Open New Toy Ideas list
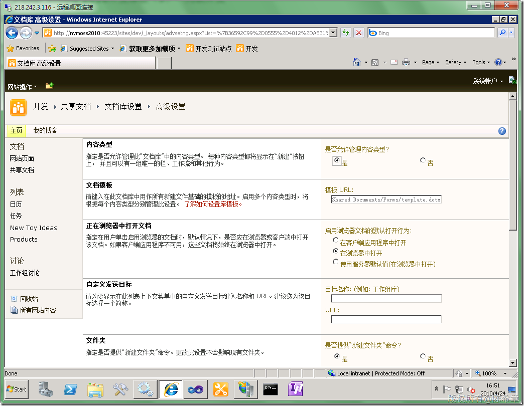Viewport: 524px width, 406px height. coord(34,228)
